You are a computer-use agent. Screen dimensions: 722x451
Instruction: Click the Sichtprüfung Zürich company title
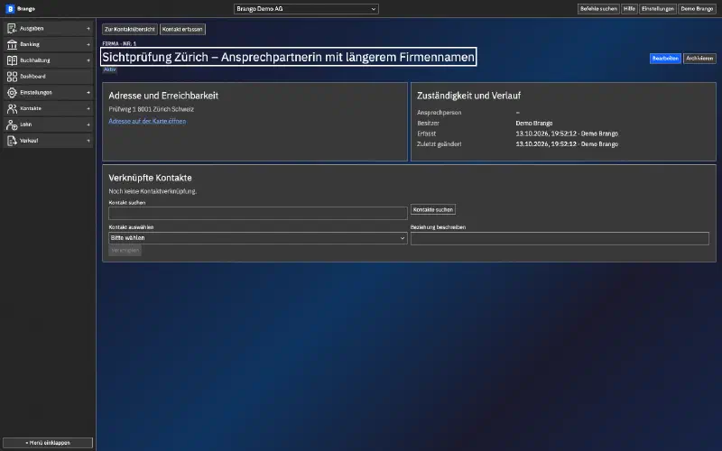click(x=288, y=57)
